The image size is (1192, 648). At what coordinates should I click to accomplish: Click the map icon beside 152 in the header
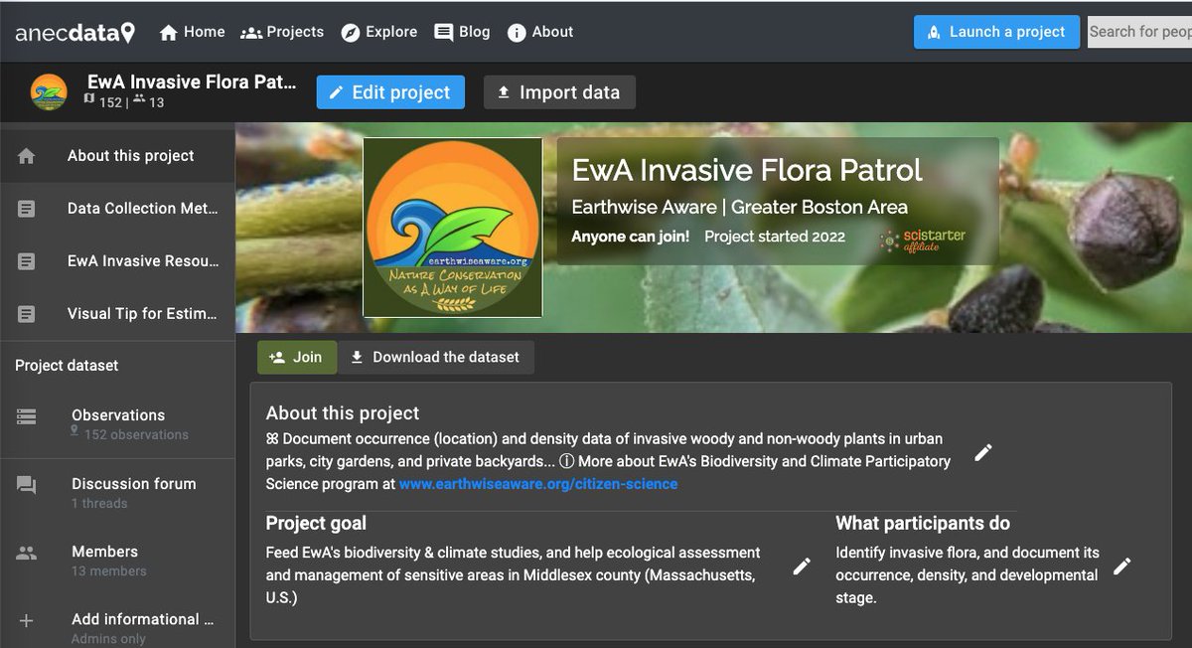[x=89, y=99]
